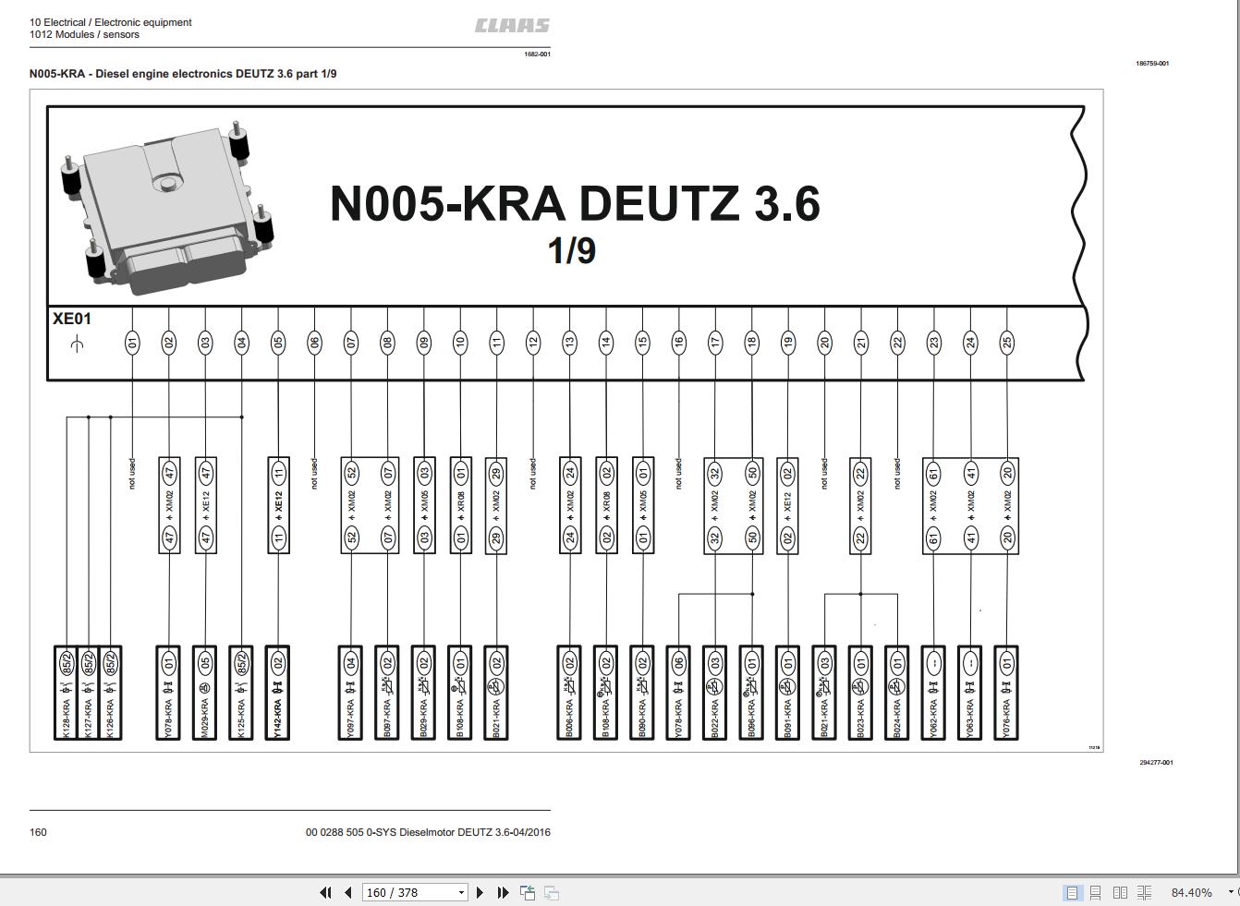Click component box B096-KRA

click(x=751, y=693)
